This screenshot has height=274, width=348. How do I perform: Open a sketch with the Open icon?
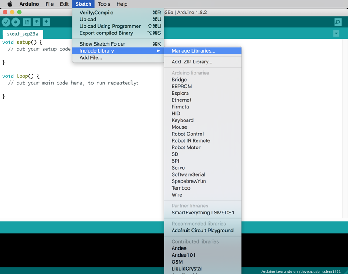coord(37,22)
